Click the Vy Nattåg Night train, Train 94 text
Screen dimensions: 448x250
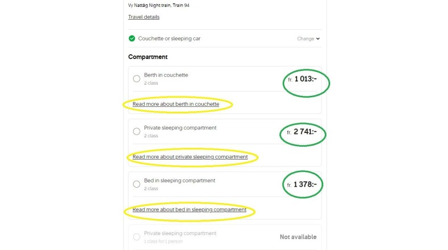pos(158,5)
